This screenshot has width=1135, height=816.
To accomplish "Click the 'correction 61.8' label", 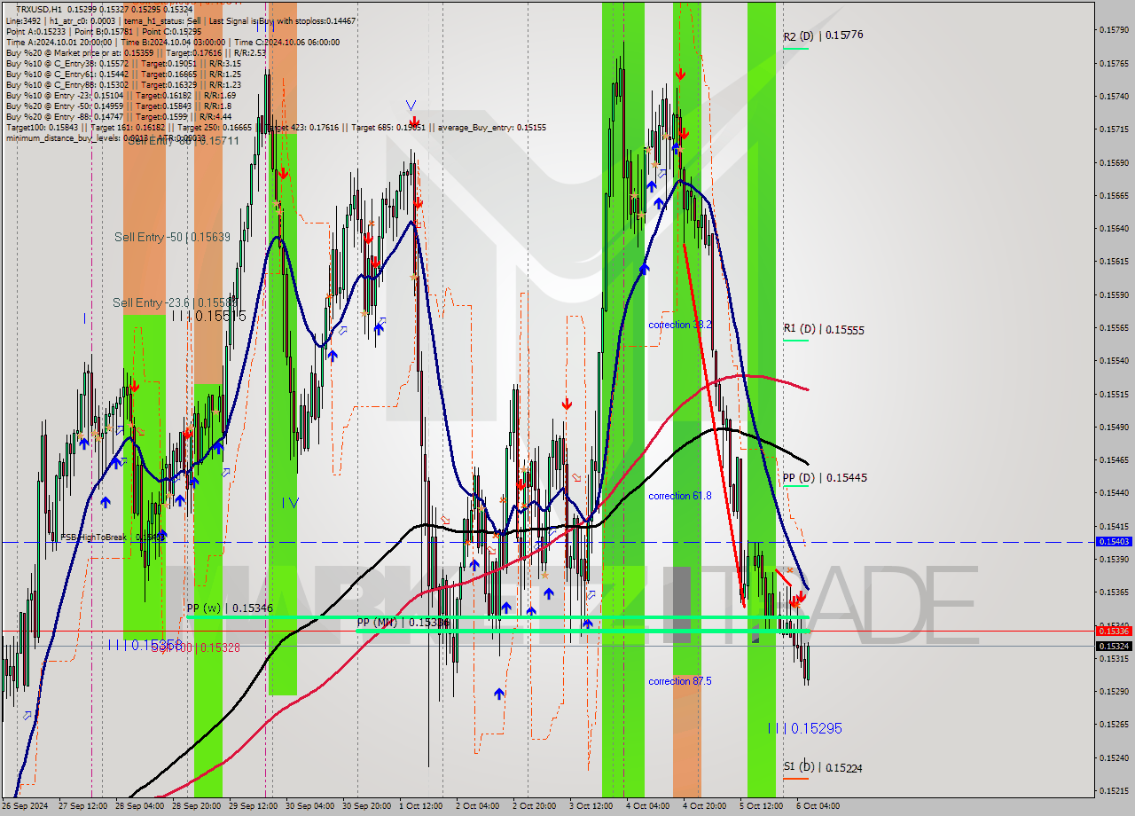I will 679,496.
